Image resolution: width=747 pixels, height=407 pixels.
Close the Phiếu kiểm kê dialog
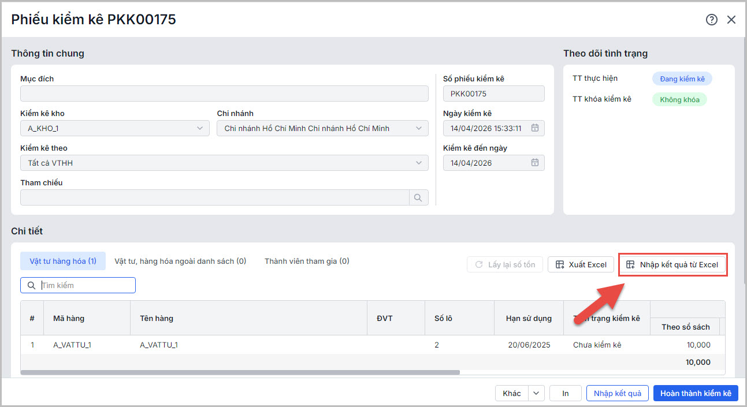731,20
